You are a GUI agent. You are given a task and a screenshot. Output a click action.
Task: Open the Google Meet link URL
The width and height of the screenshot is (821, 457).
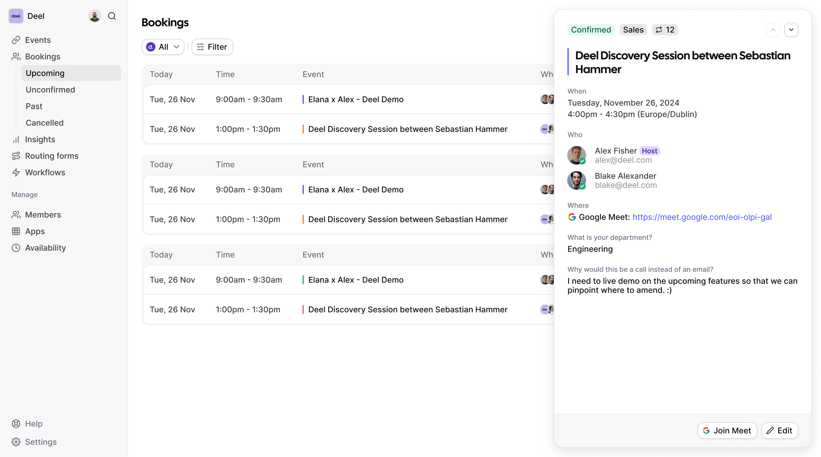click(x=702, y=217)
